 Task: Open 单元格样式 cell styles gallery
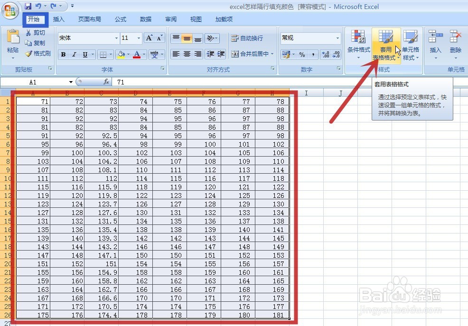[411, 45]
